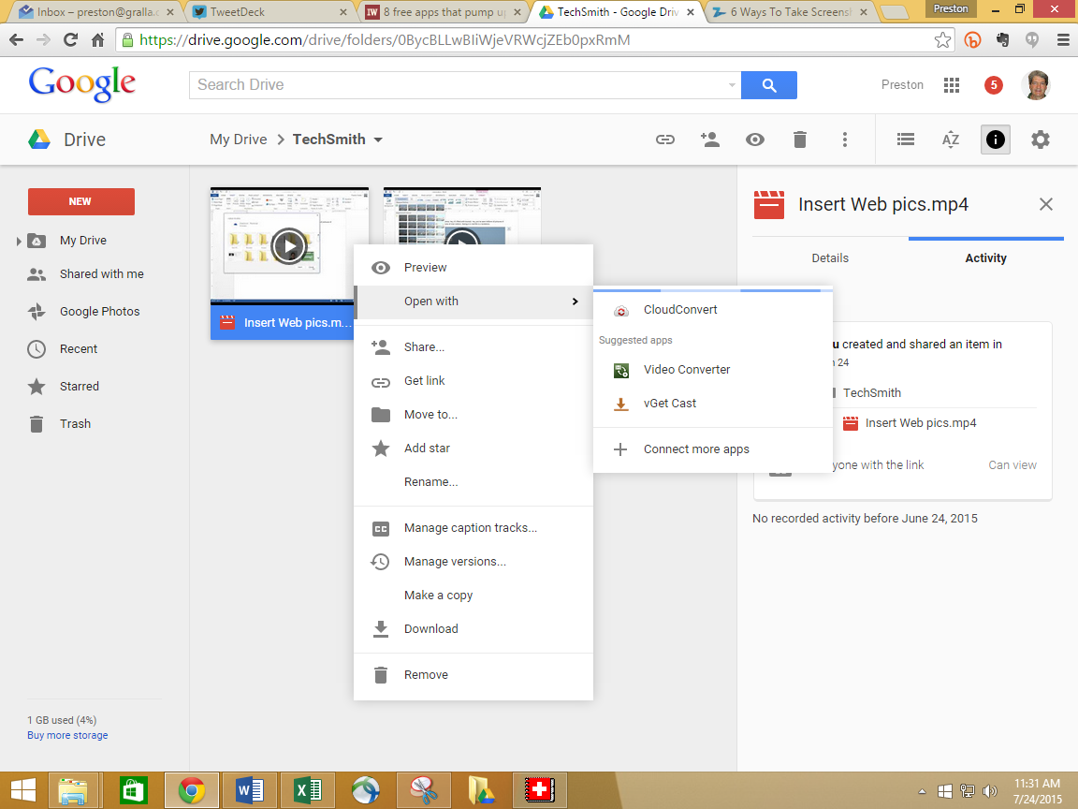The width and height of the screenshot is (1078, 809).
Task: Open the Drive settings gear
Action: pos(1041,140)
